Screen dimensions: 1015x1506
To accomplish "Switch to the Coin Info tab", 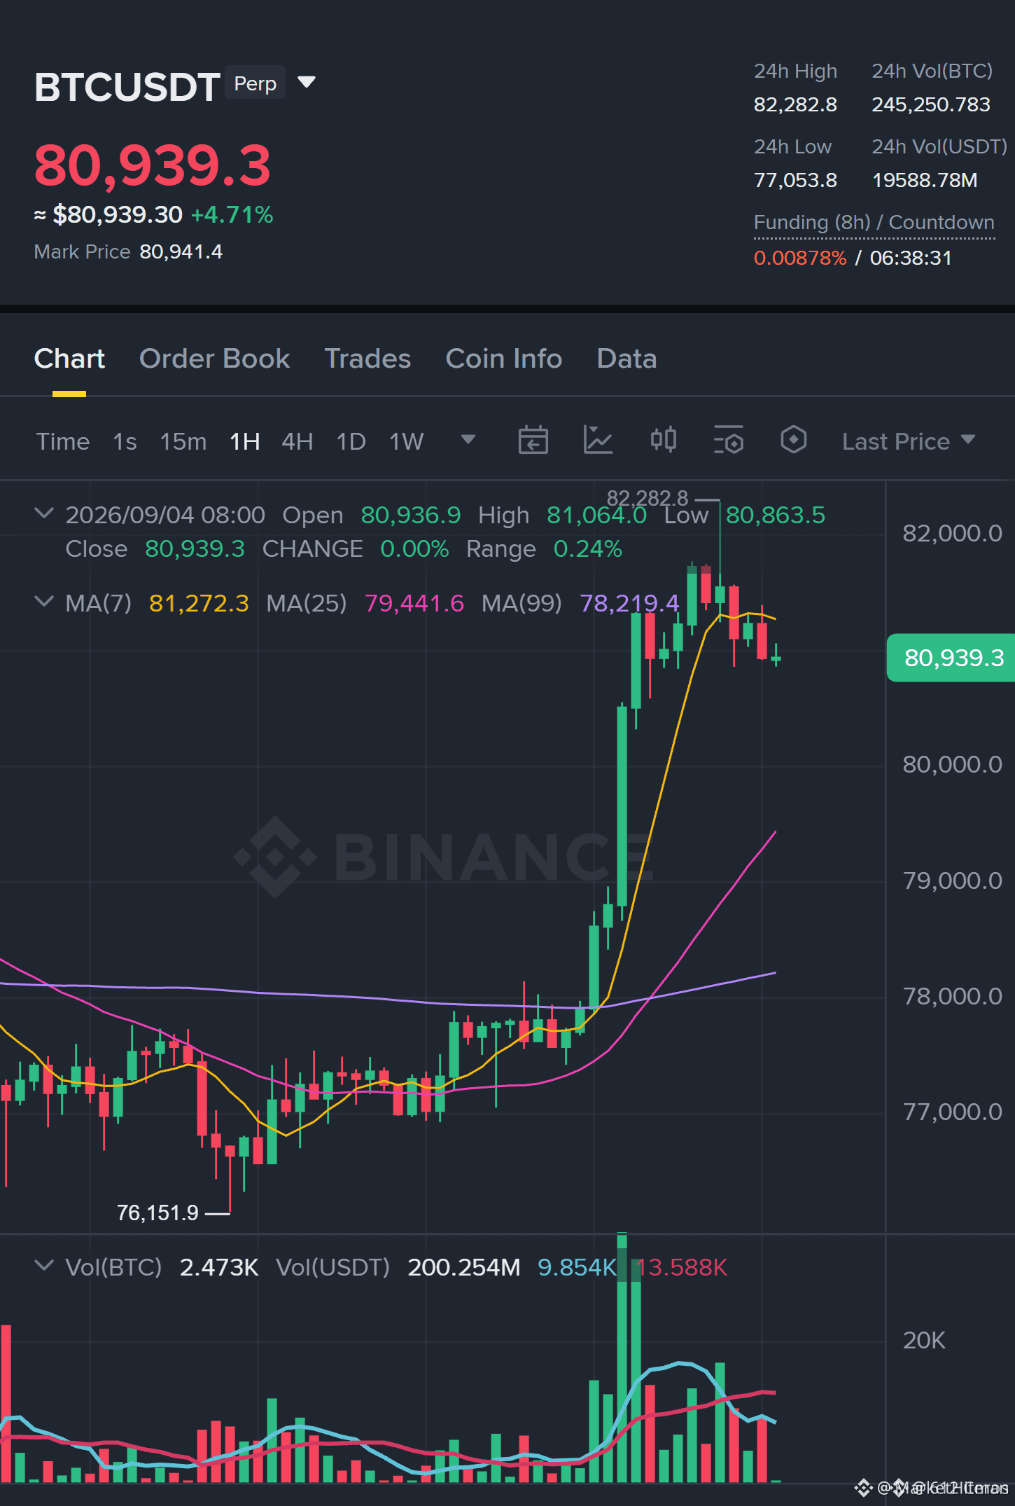I will (504, 359).
